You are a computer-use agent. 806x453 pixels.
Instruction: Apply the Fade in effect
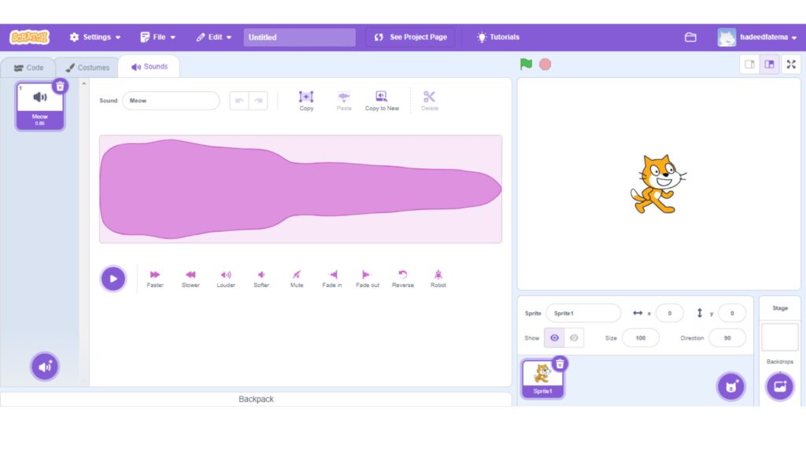pyautogui.click(x=332, y=279)
